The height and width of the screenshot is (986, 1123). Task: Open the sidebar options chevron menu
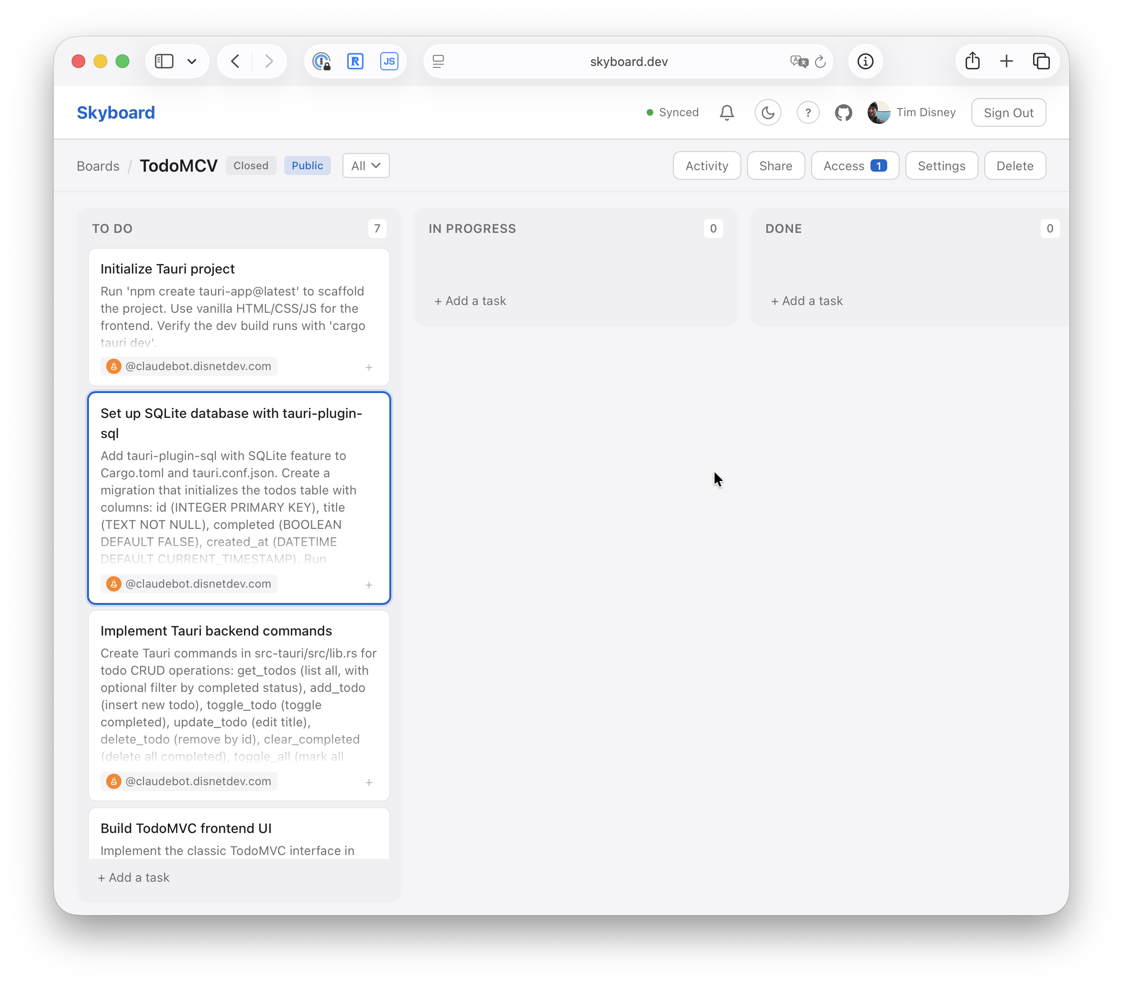click(192, 61)
